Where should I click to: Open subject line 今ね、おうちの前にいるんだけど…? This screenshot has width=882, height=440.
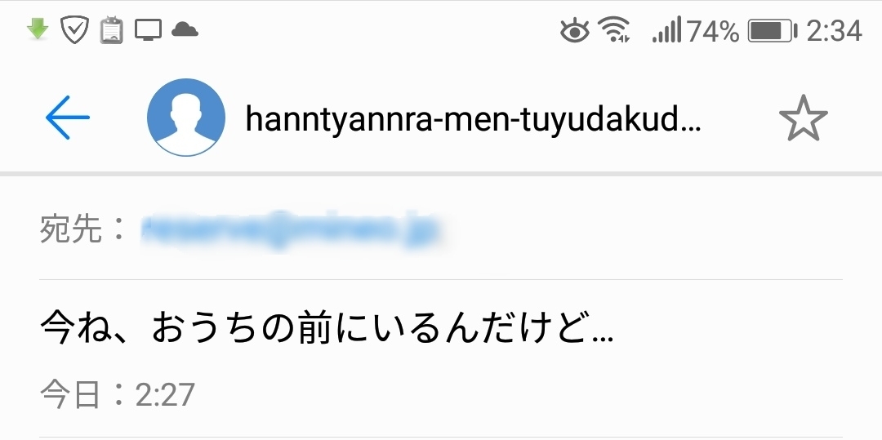(327, 331)
